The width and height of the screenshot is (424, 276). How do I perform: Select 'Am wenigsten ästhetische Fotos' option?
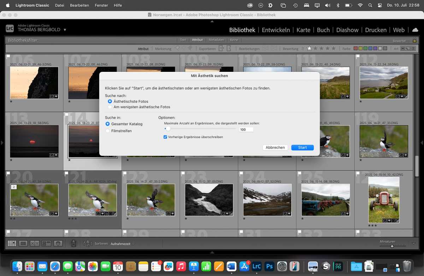coord(110,107)
